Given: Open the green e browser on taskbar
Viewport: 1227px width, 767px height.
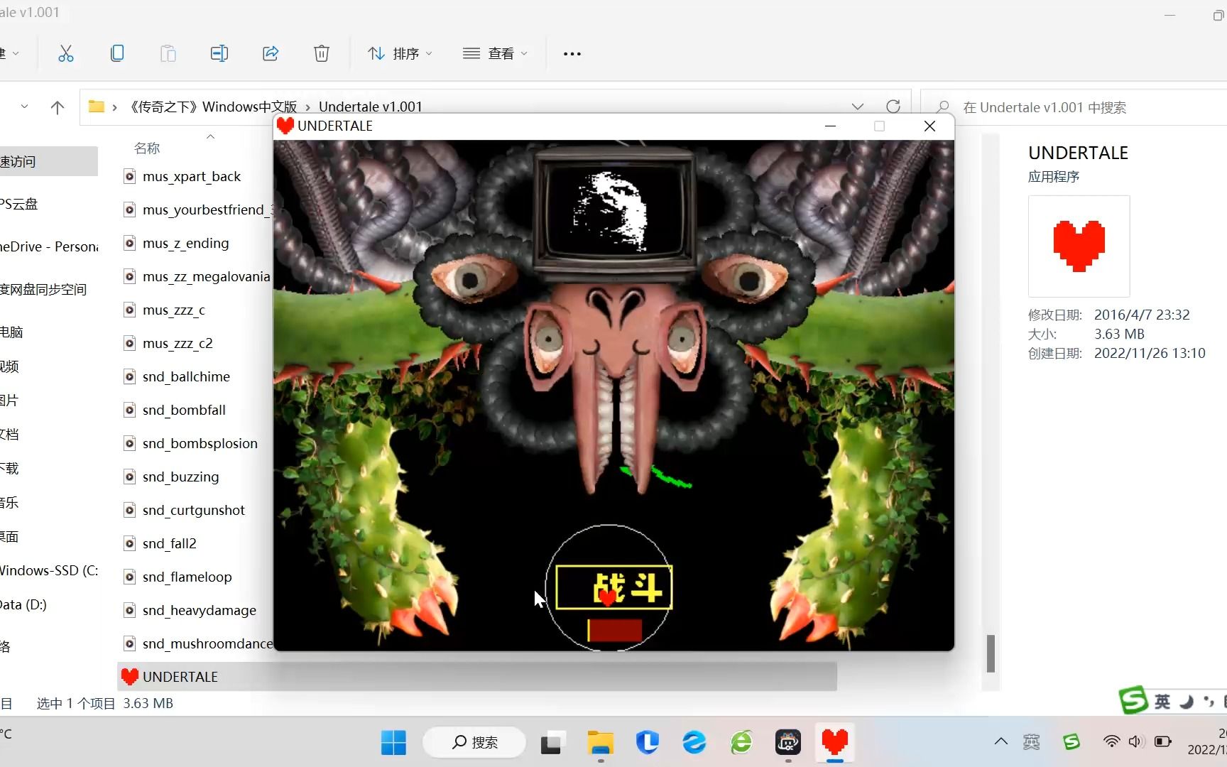Looking at the screenshot, I should click(x=741, y=743).
